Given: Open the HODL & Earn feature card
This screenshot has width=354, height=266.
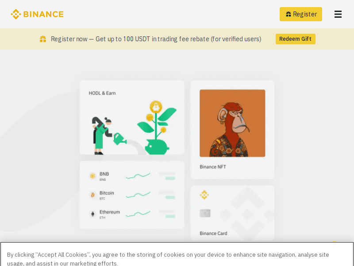Looking at the screenshot, I should click(x=131, y=117).
